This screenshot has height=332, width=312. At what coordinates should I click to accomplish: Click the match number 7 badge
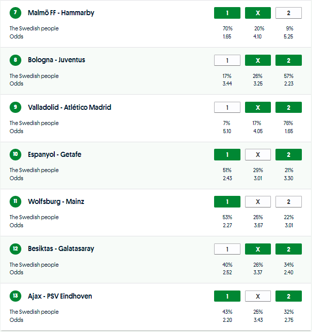[x=16, y=13]
